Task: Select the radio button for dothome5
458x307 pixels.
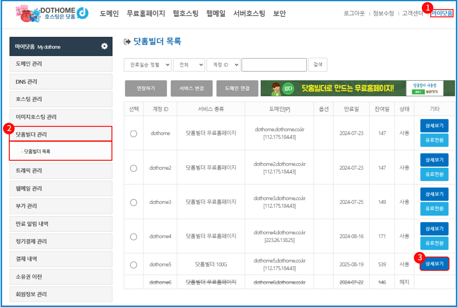Action: (133, 265)
